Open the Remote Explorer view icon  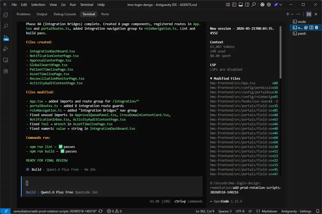[x=6, y=60]
